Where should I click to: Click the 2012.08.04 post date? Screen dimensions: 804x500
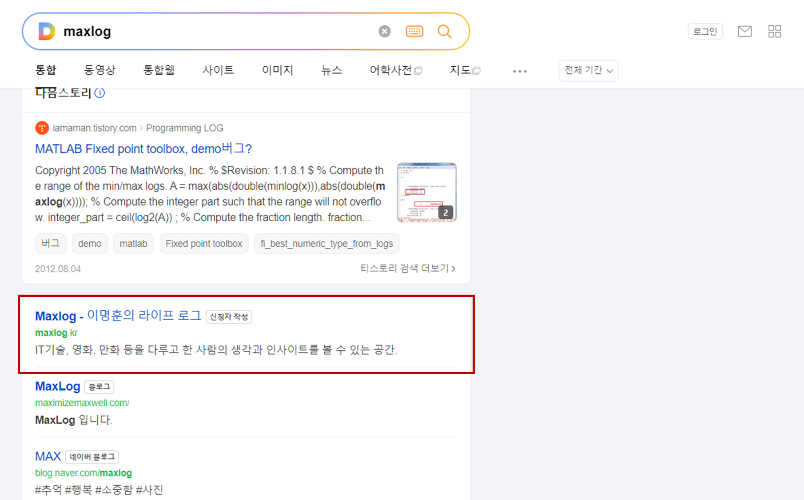click(x=58, y=269)
